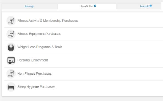Switch to the Earnings tab
163x101 pixels.
(x=29, y=7)
